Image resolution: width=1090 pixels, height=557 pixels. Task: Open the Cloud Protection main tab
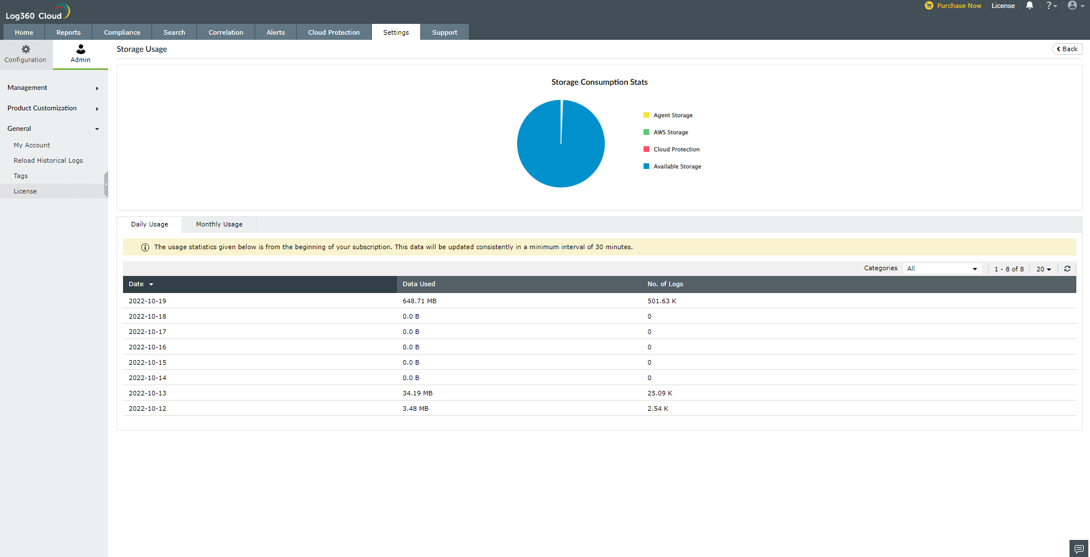pos(334,32)
